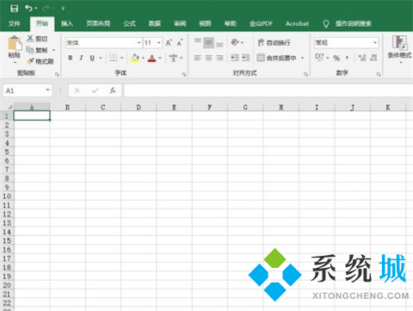Click the Increase Font Size icon
This screenshot has width=413, height=311.
coord(169,43)
